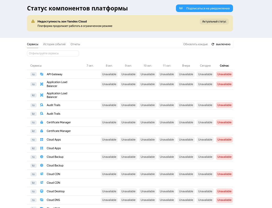This screenshot has width=272, height=208.
Task: Click Cloud Apps' Вчера Unavailable badge
Action: 186,140
